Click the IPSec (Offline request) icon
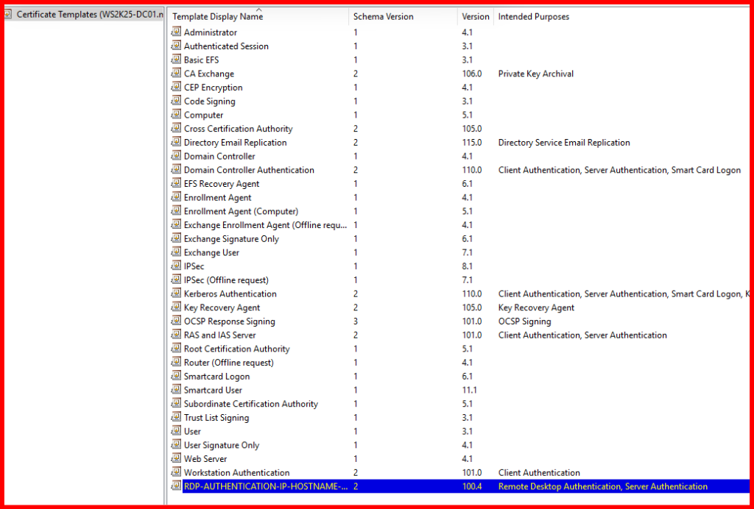This screenshot has height=509, width=754. tap(176, 280)
